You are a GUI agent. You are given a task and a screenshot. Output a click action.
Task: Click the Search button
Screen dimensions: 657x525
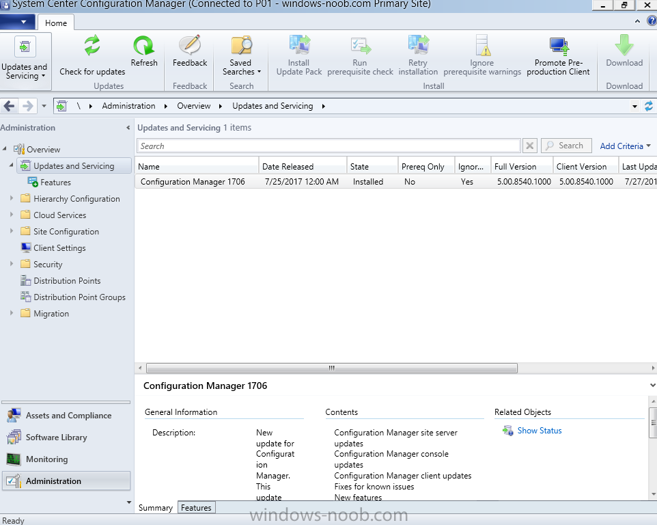point(566,146)
